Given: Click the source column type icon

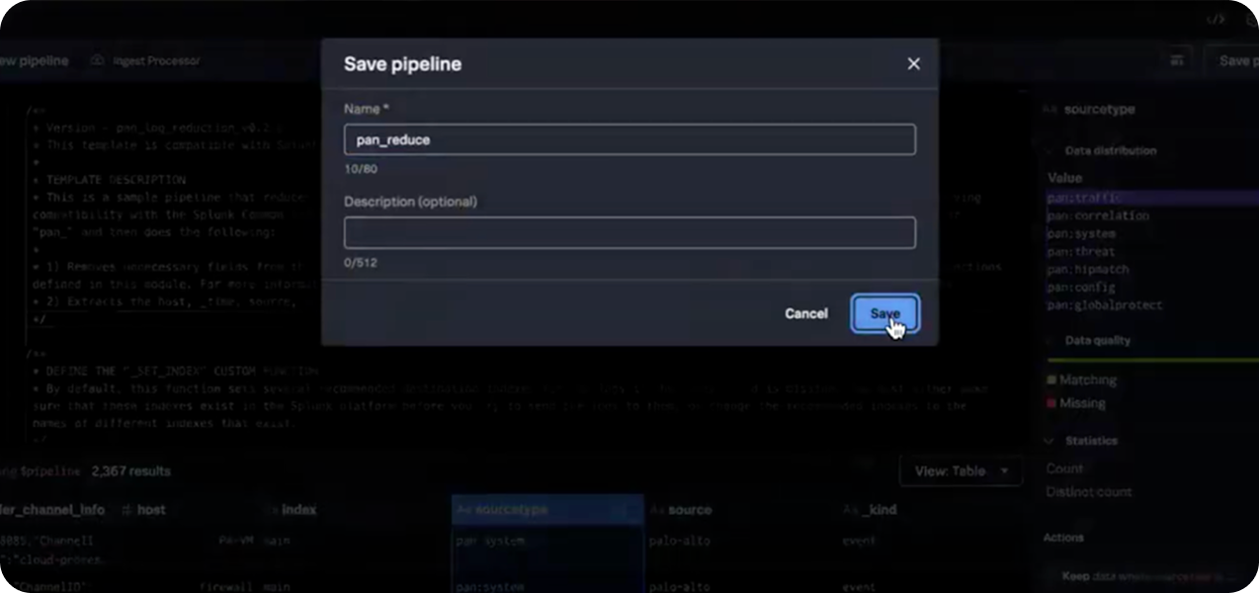Looking at the screenshot, I should coord(657,510).
